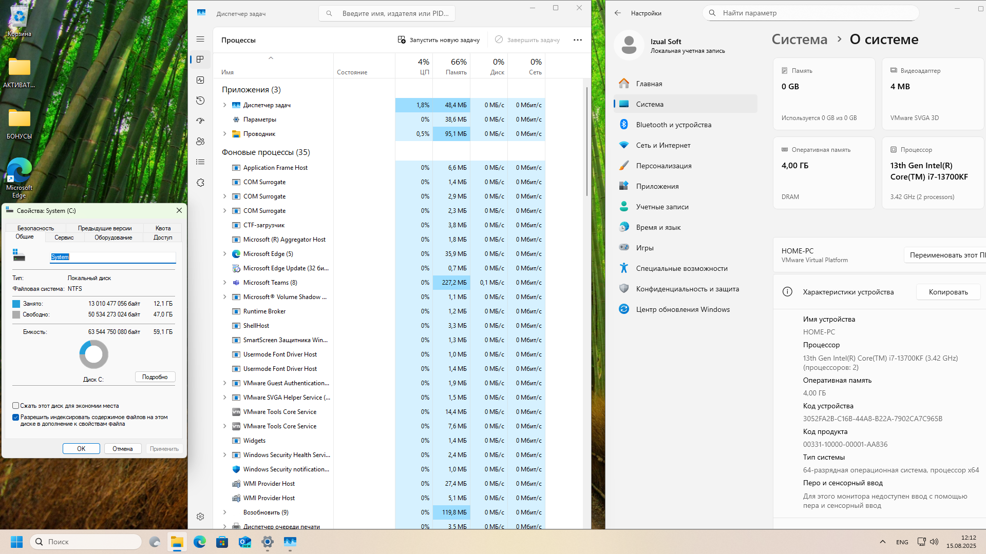Open Microsoft Edge desktop shortcut
This screenshot has width=986, height=554.
coord(19,177)
